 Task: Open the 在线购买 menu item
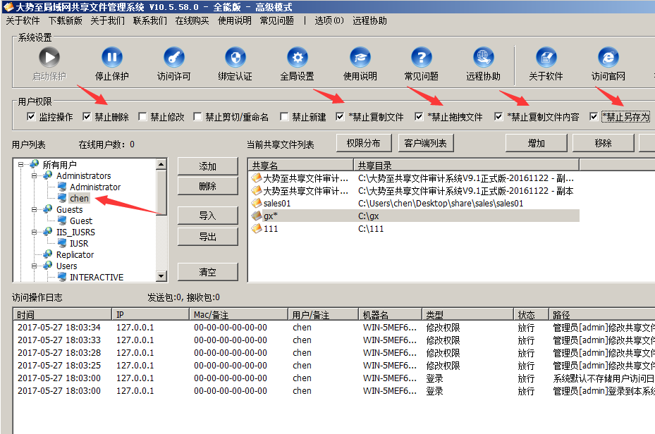(x=192, y=20)
